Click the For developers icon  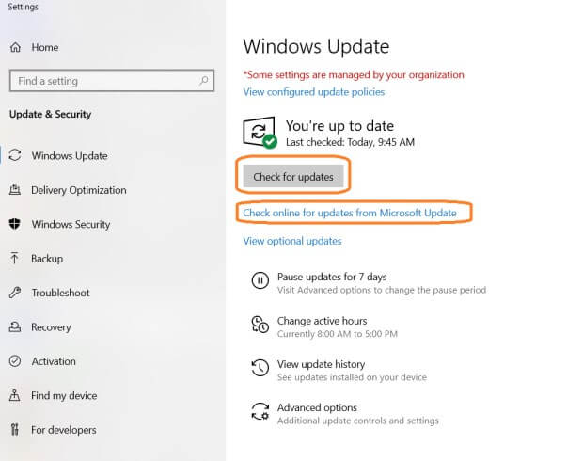tap(15, 430)
